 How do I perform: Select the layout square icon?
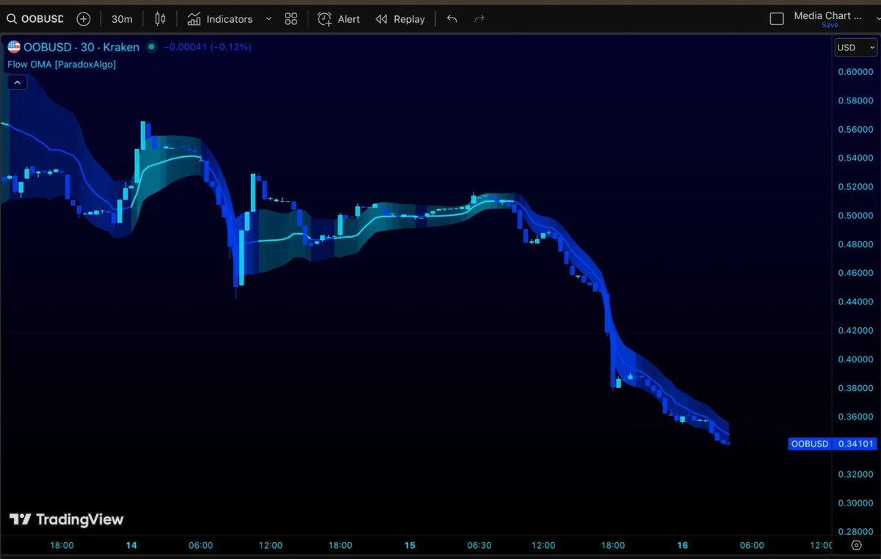tap(777, 19)
